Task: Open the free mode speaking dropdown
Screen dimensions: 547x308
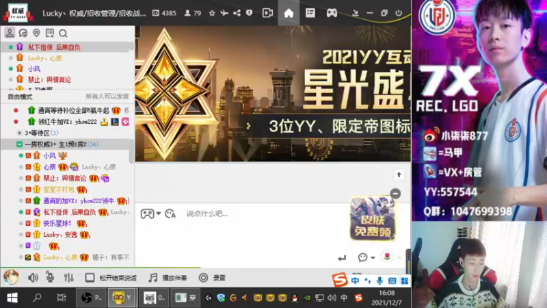Action: pyautogui.click(x=20, y=97)
